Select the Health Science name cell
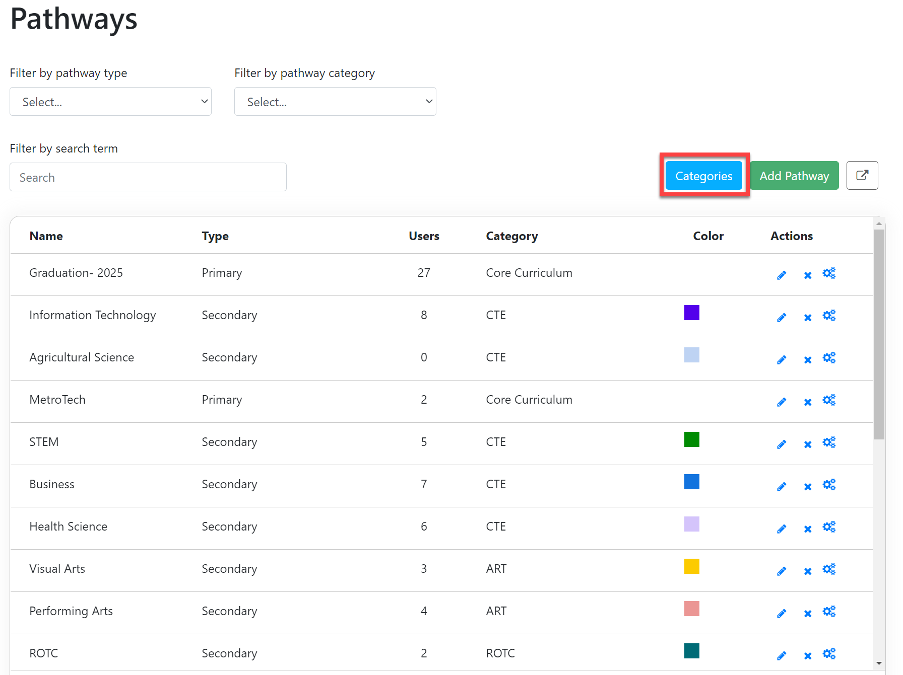 pos(69,527)
